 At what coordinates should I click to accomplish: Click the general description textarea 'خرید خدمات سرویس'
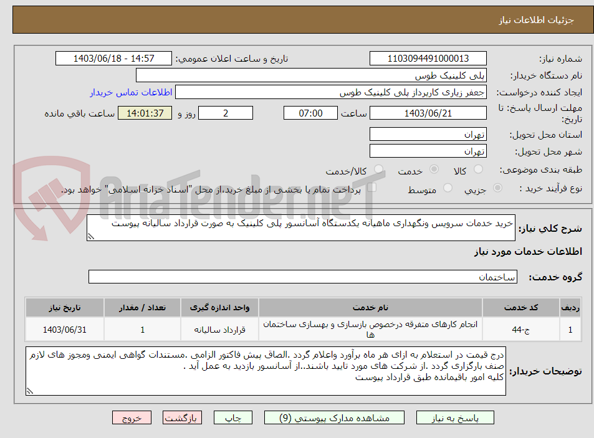[301, 227]
